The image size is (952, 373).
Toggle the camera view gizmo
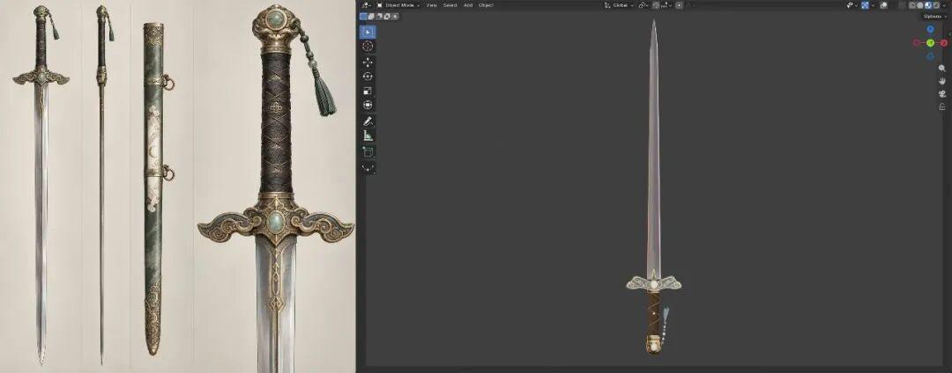coord(942,94)
